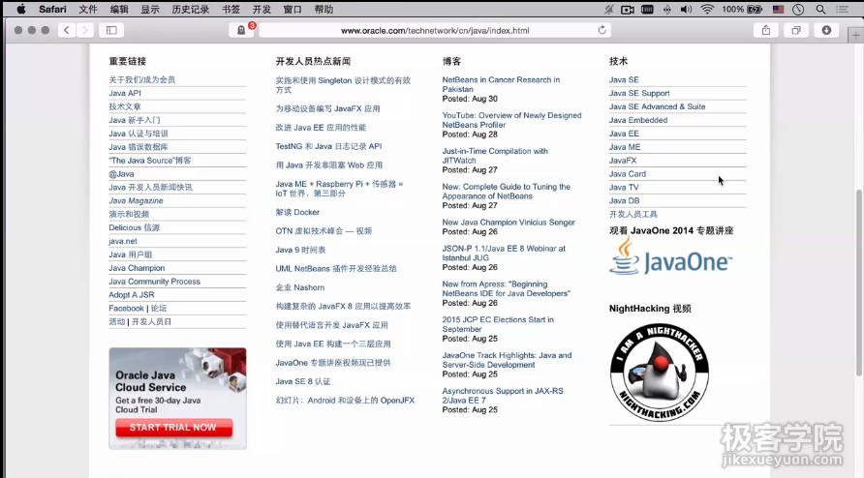Click the clock icon in menu bar
This screenshot has height=478, width=864.
pyautogui.click(x=798, y=10)
